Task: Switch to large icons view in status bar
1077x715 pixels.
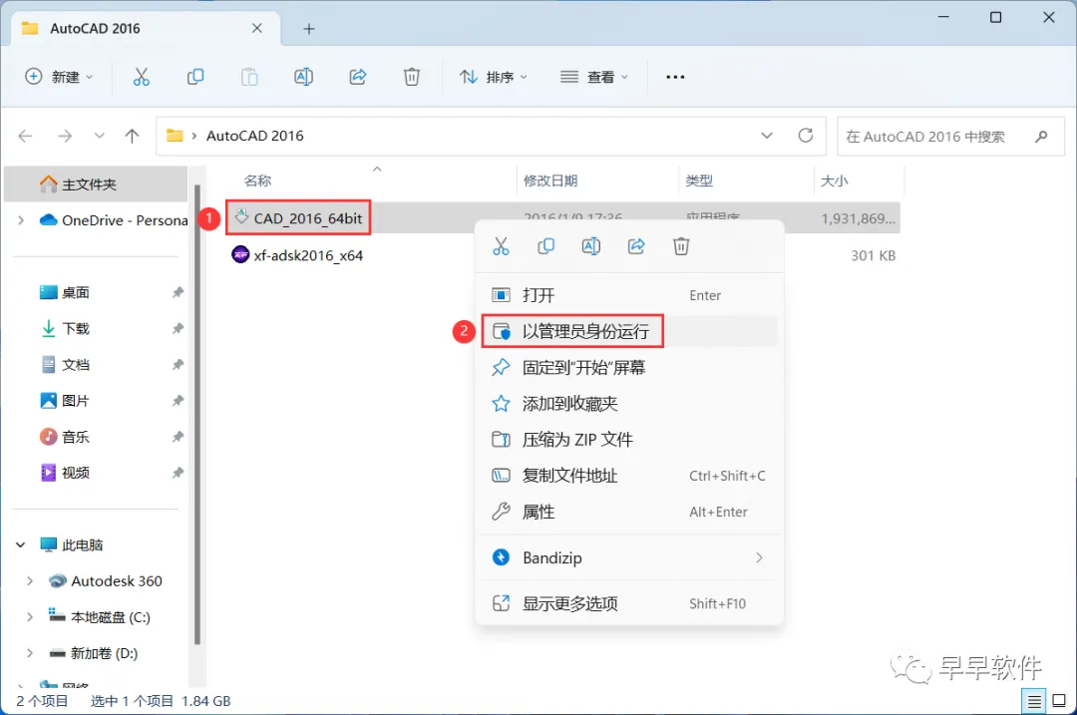Action: point(1058,701)
